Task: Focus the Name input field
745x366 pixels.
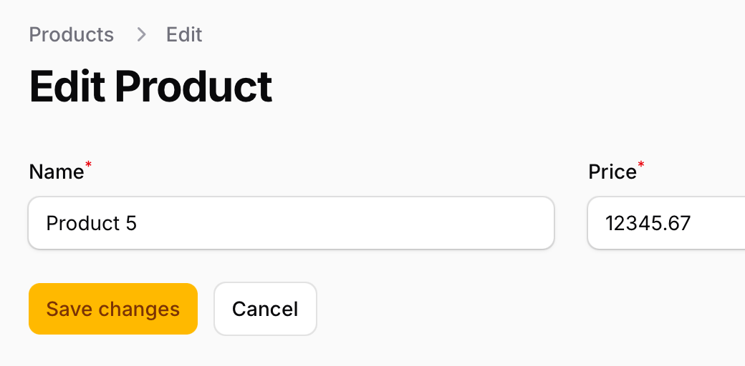Action: pos(292,223)
